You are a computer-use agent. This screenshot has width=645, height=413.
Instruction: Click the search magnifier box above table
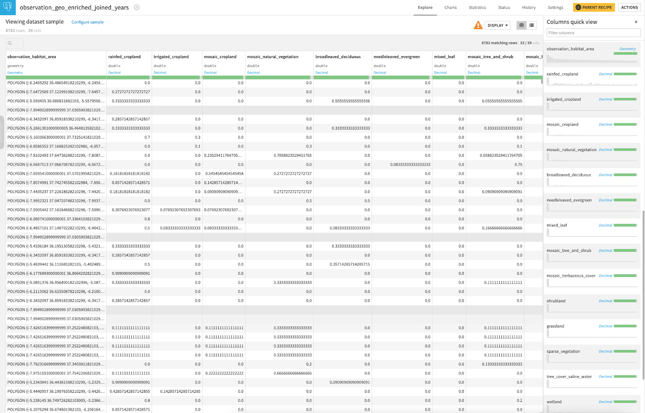tap(15, 43)
